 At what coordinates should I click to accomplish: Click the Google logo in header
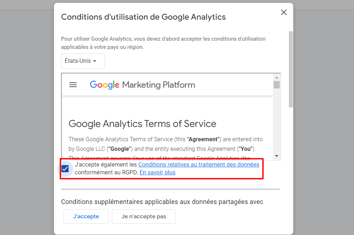click(105, 85)
